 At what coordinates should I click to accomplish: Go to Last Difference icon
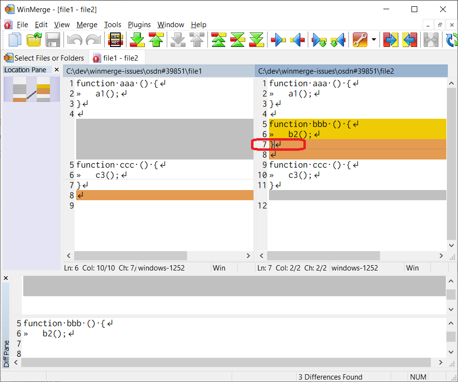[256, 40]
